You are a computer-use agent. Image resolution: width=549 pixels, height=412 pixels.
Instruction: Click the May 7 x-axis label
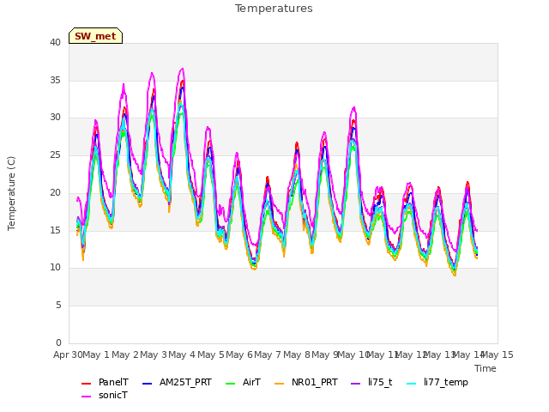coord(268,354)
